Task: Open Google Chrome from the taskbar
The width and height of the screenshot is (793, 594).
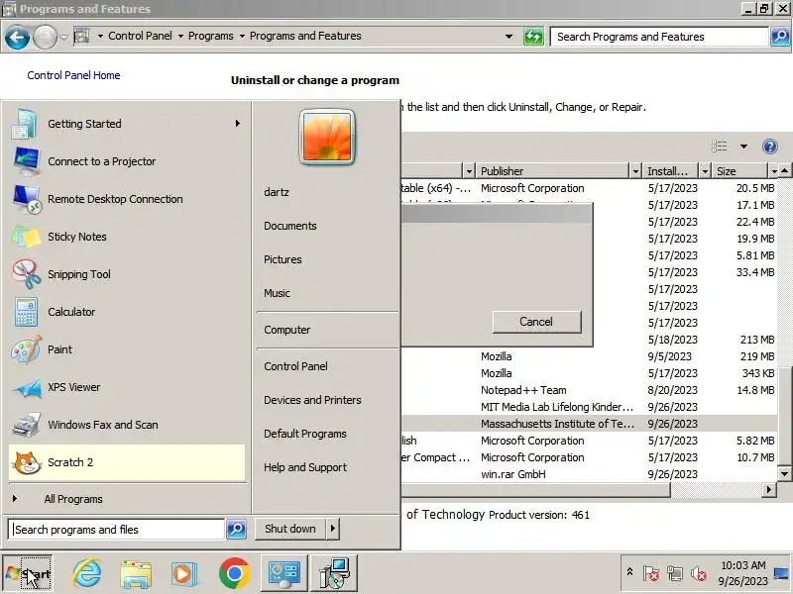Action: 234,574
